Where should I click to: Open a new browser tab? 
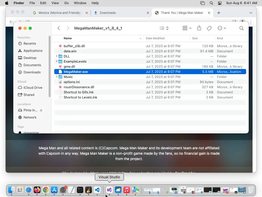point(219,13)
